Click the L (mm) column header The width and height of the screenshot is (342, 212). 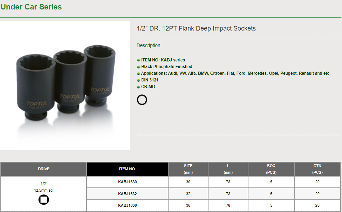point(228,169)
